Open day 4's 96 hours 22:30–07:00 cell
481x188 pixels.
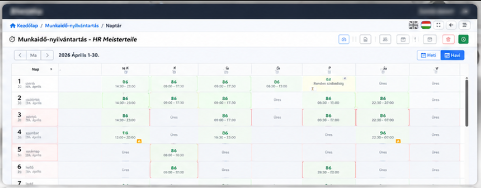click(382, 135)
